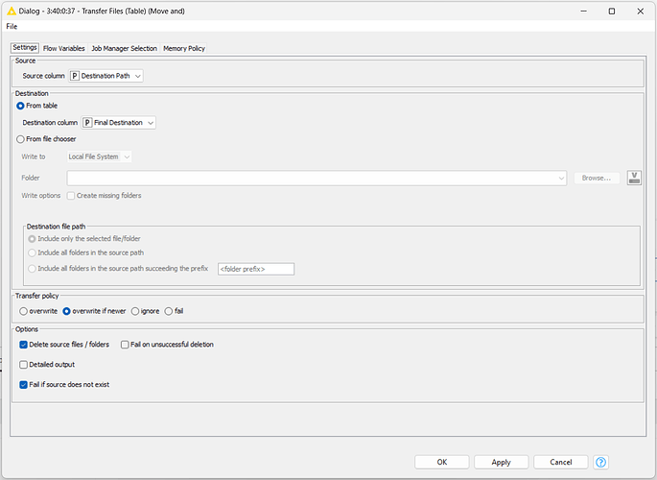Uncheck Fail if source does not exist
This screenshot has height=480, width=657.
24,385
